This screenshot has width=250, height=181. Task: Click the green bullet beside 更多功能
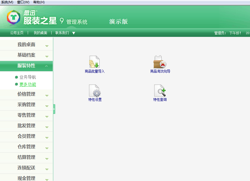(x=16, y=84)
